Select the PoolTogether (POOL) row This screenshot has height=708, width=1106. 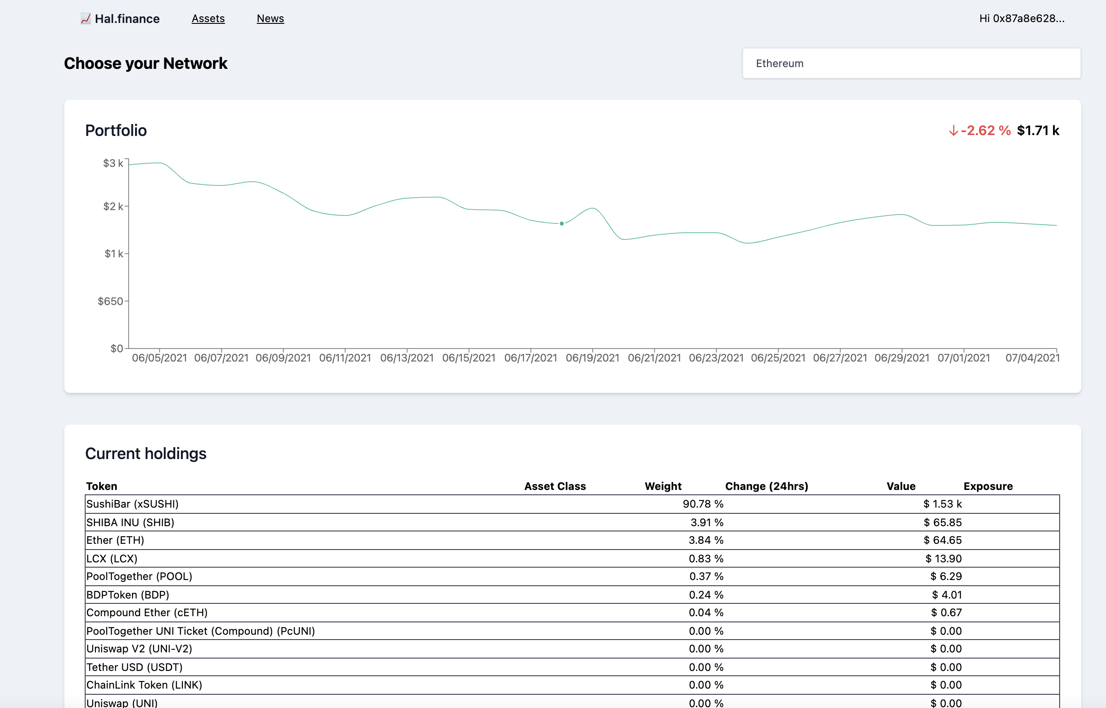pos(572,576)
